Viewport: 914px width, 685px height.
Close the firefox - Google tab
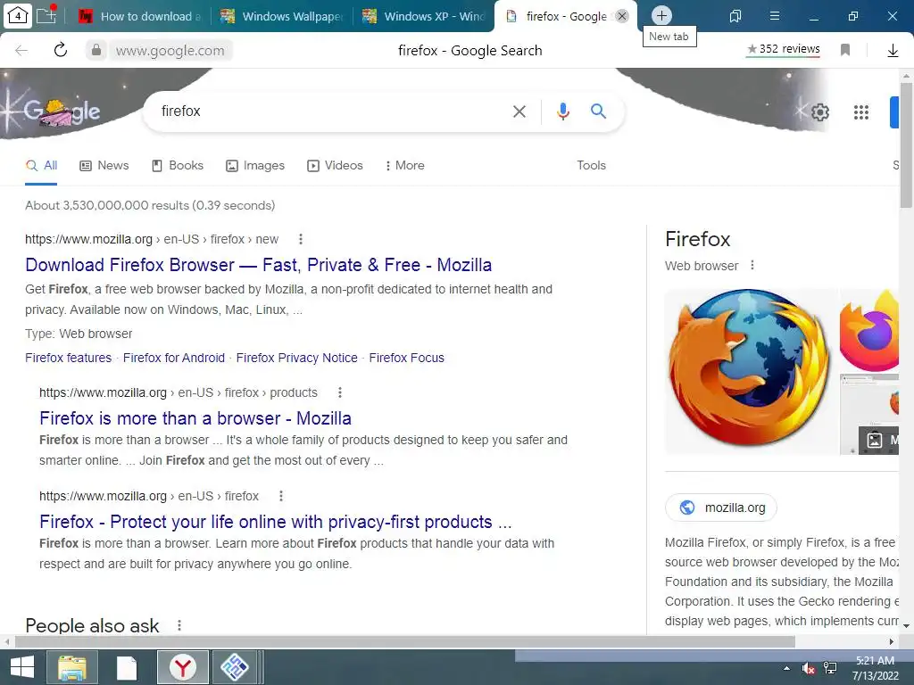pyautogui.click(x=622, y=16)
